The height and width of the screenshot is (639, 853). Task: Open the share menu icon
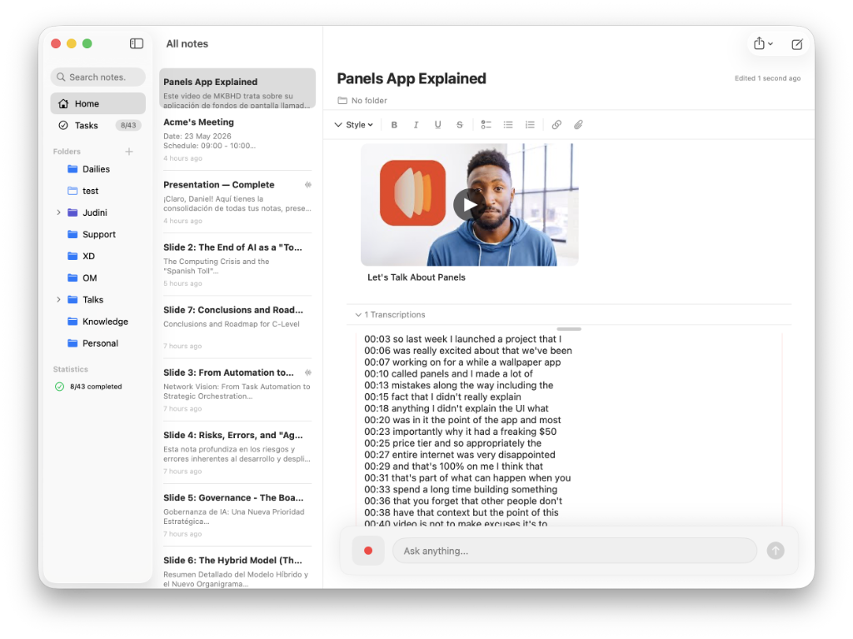[x=763, y=43]
